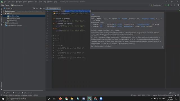Open the Refactor menu
The image size is (180, 101).
pyautogui.click(x=31, y=2)
